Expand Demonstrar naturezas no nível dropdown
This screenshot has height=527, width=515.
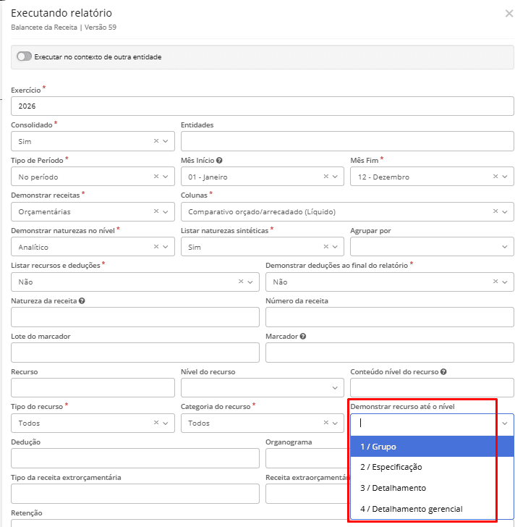[166, 246]
